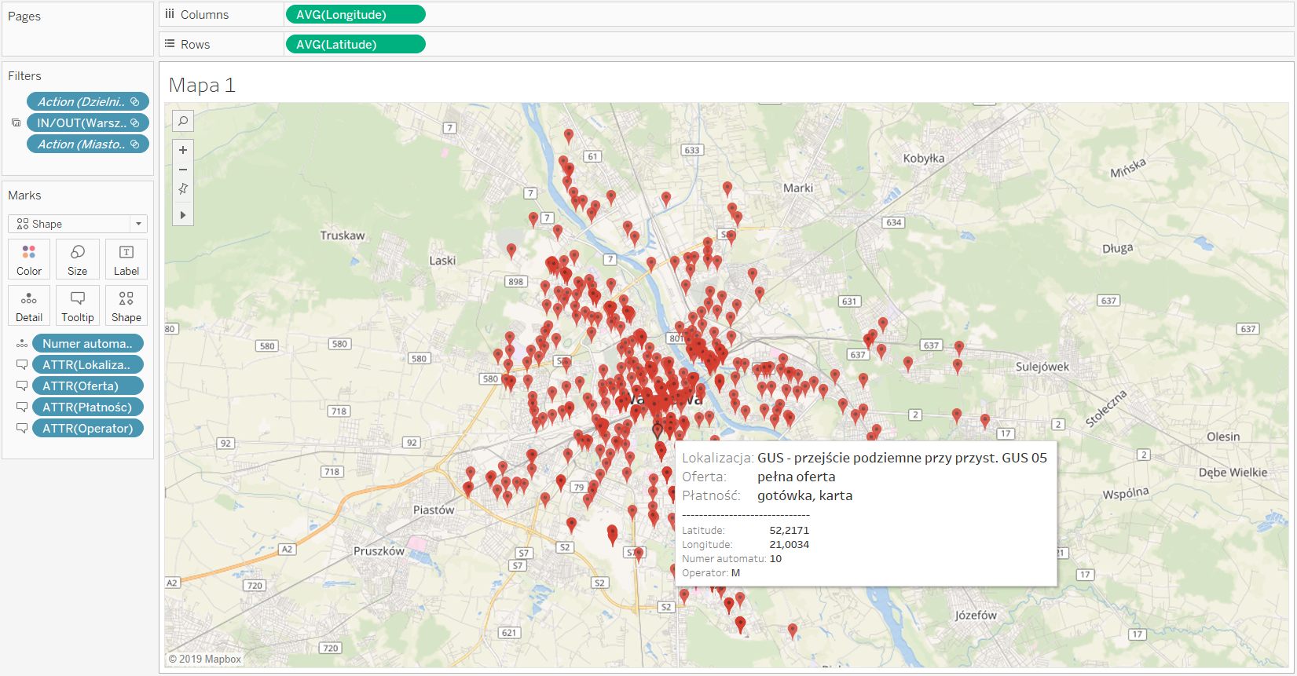The height and width of the screenshot is (676, 1297).
Task: Open the Tooltip marks card
Action: pos(78,305)
